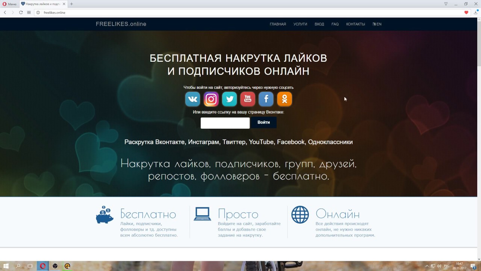Click the Просто heading
The width and height of the screenshot is (481, 271).
(x=238, y=214)
